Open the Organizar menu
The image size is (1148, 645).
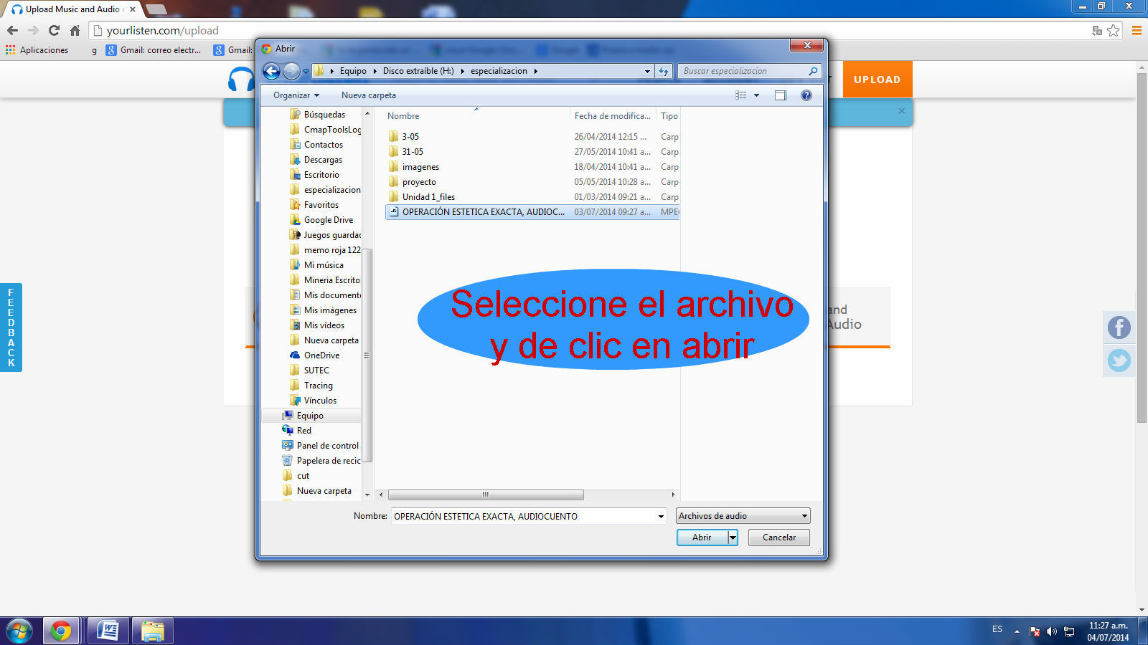point(296,95)
